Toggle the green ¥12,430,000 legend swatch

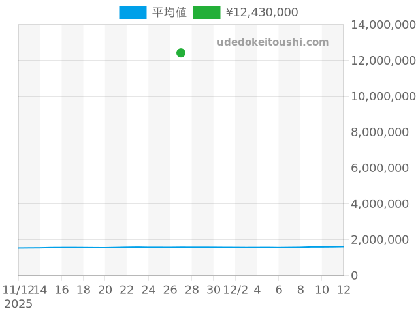206,12
